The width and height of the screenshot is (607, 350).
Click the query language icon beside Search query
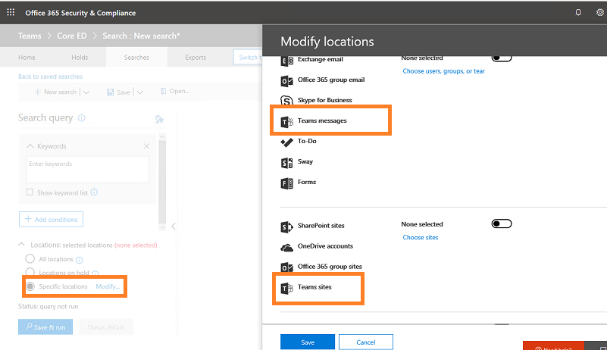(159, 119)
